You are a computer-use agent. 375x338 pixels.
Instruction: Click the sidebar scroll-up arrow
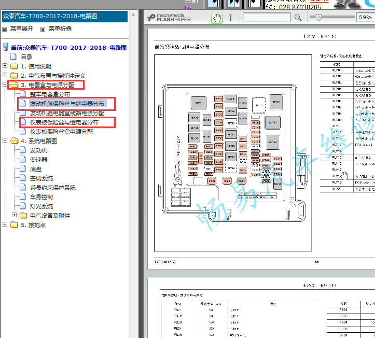tap(133, 15)
